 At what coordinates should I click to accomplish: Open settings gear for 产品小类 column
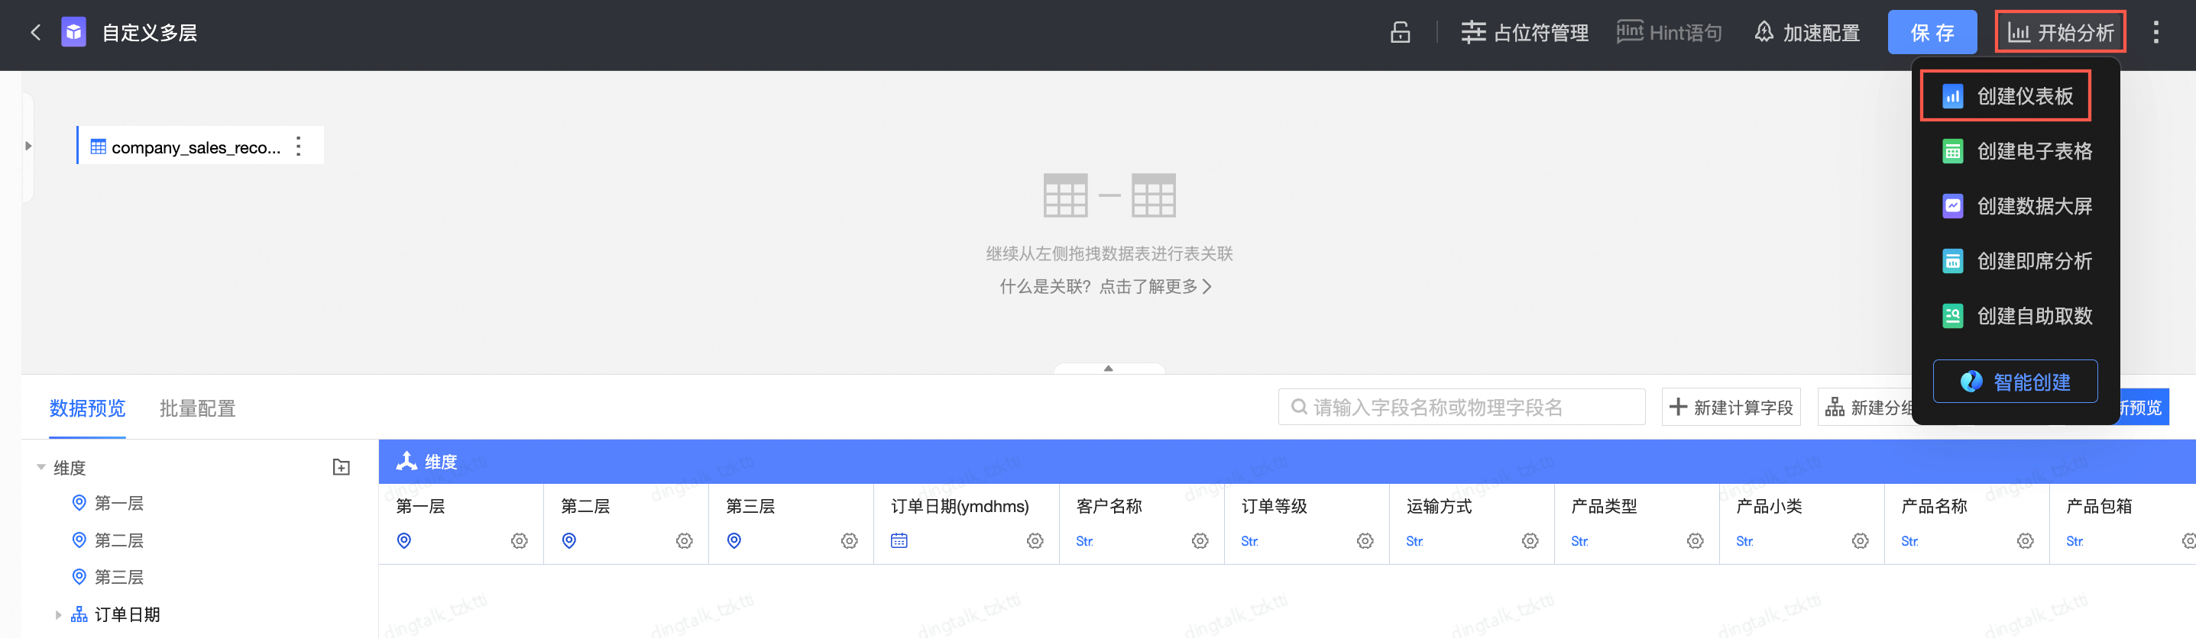click(1860, 541)
